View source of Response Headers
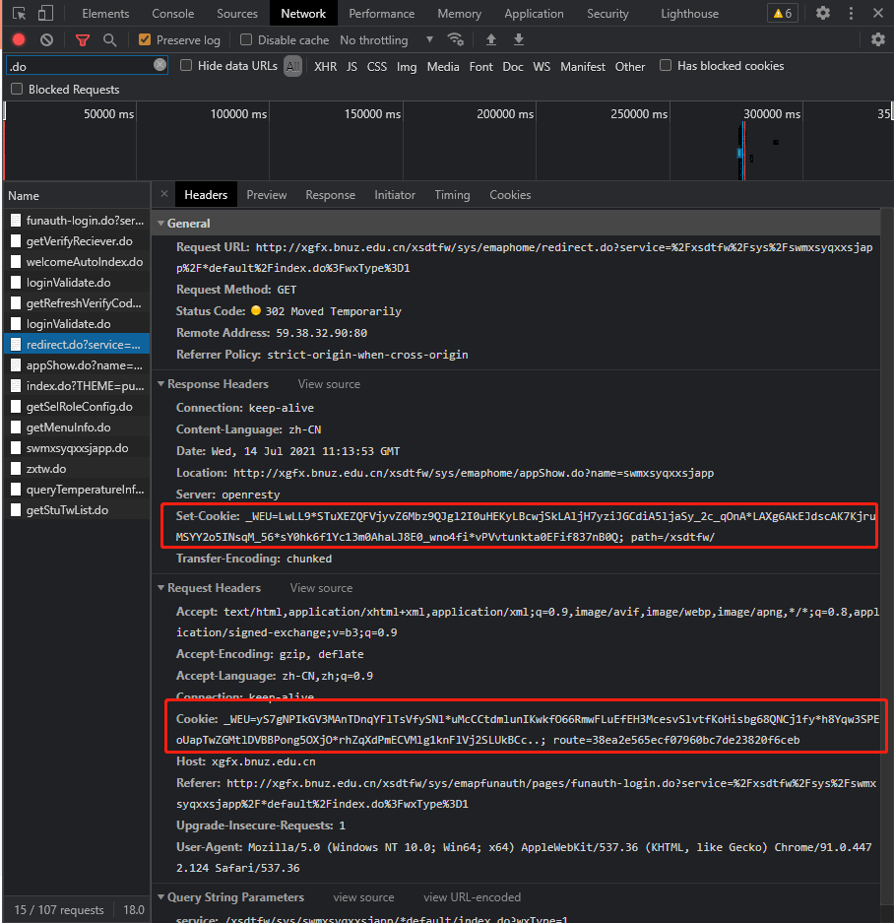The width and height of the screenshot is (894, 923). tap(329, 384)
